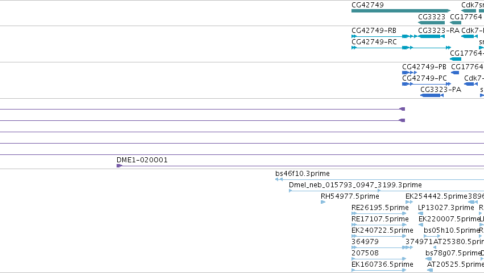Select the AT20525.5prime EST label

coord(456,264)
